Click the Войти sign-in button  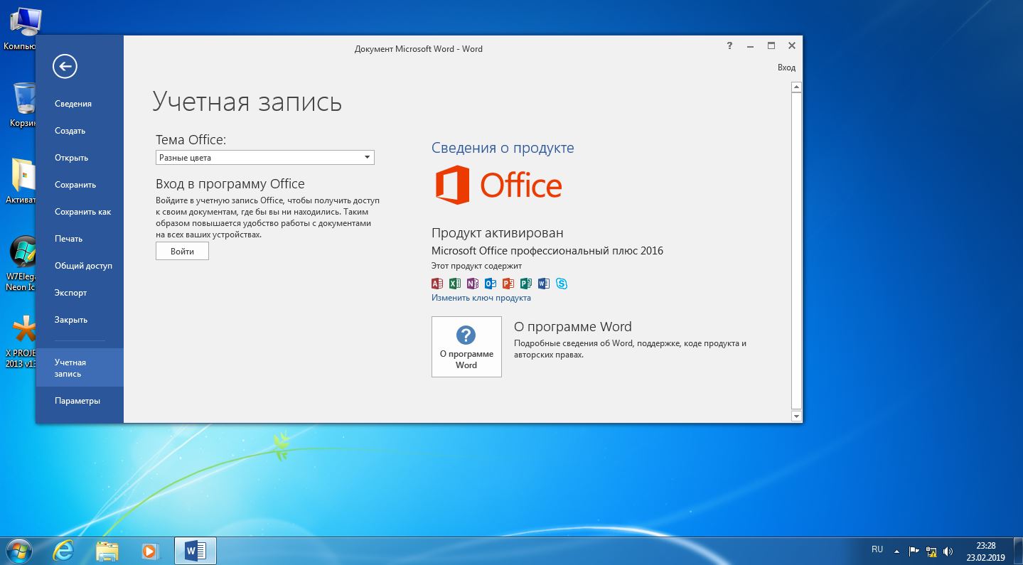tap(182, 251)
